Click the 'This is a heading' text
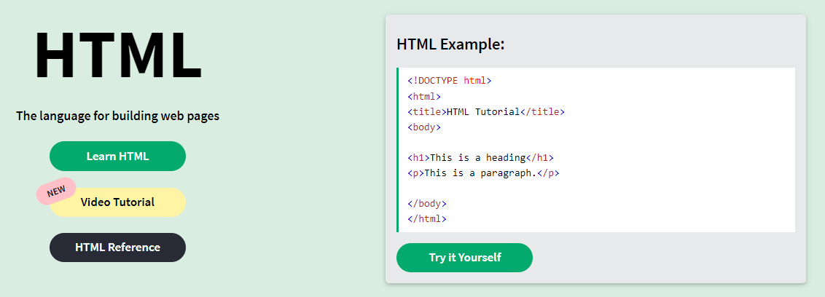Image resolution: width=825 pixels, height=297 pixels. coord(478,158)
